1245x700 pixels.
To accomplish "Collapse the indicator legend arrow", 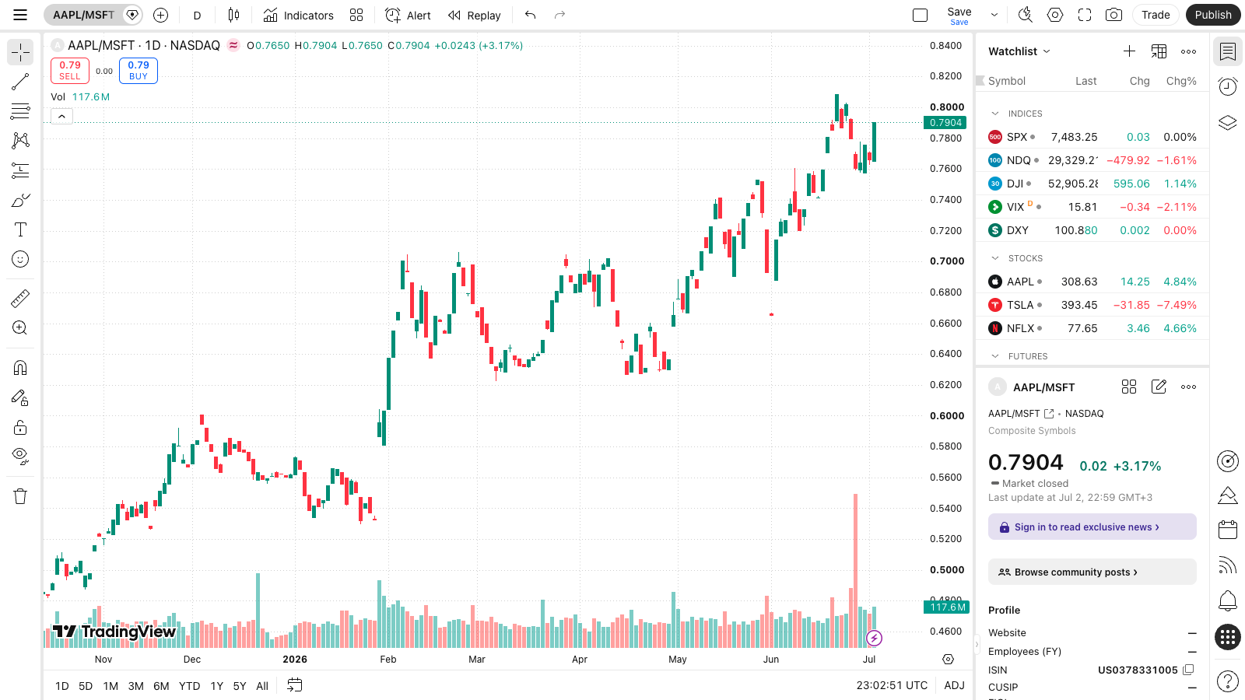I will [x=61, y=116].
